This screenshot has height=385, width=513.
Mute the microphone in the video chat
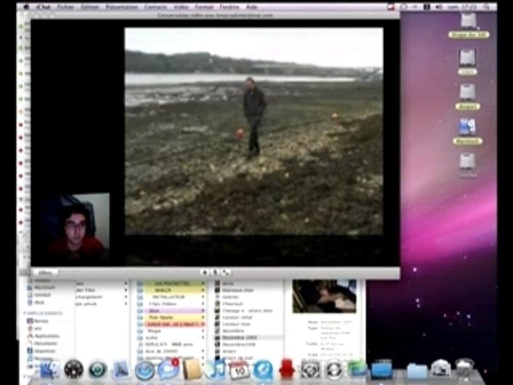[x=215, y=272]
